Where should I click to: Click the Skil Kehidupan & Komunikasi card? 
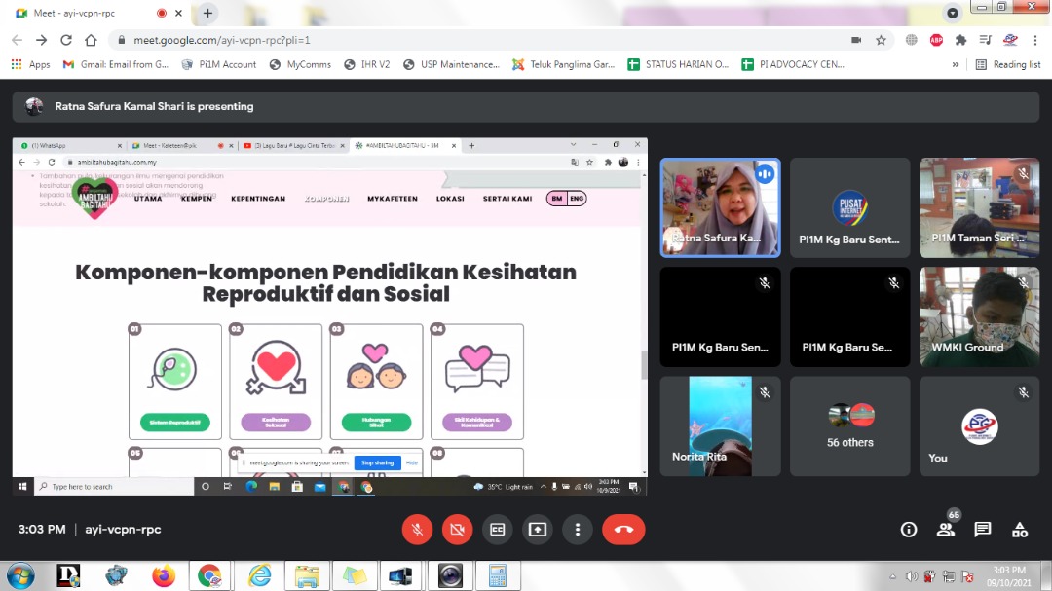477,382
